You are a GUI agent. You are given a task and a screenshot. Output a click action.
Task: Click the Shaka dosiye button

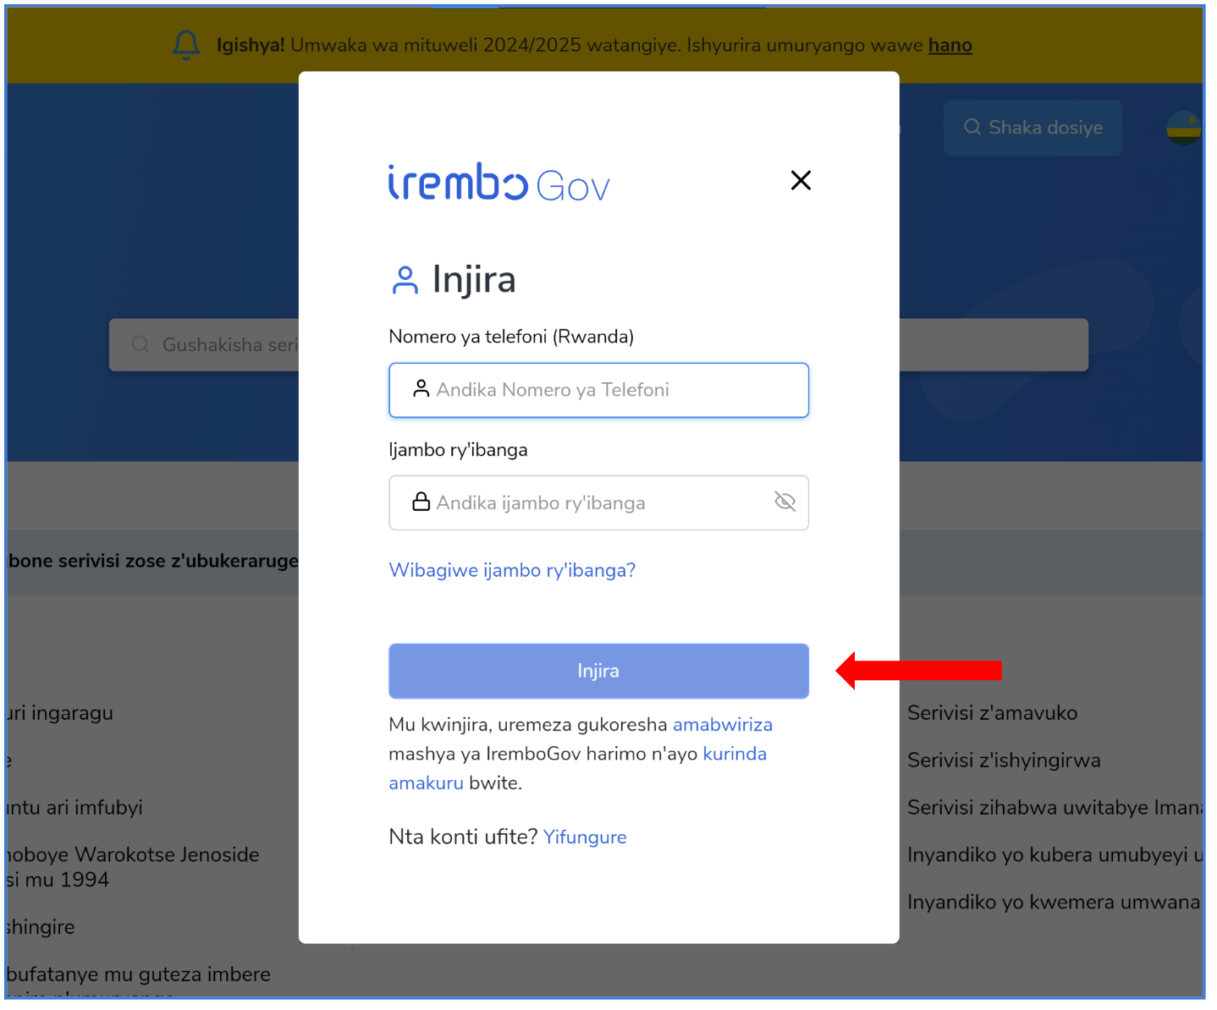click(x=1033, y=128)
